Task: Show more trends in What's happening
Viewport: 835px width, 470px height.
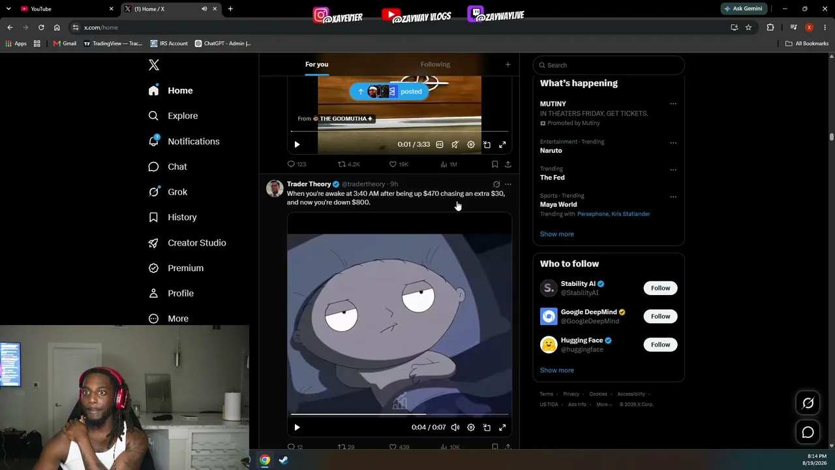Action: [556, 234]
